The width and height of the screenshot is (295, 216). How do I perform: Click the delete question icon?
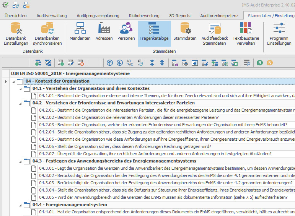pos(81,63)
